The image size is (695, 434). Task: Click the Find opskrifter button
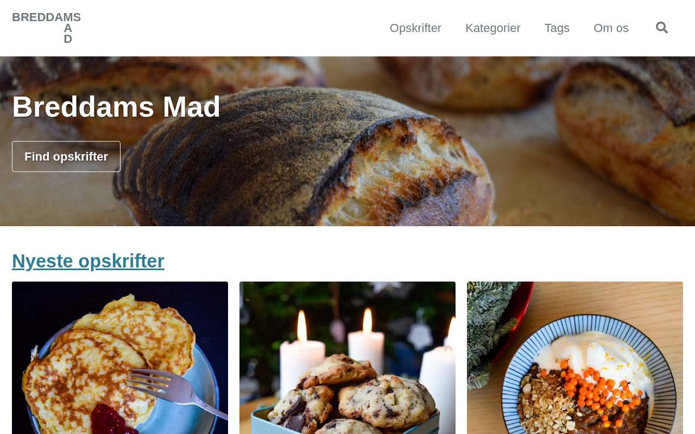tap(66, 156)
